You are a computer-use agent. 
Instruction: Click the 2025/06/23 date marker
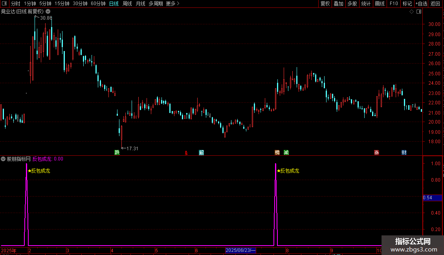click(241, 250)
